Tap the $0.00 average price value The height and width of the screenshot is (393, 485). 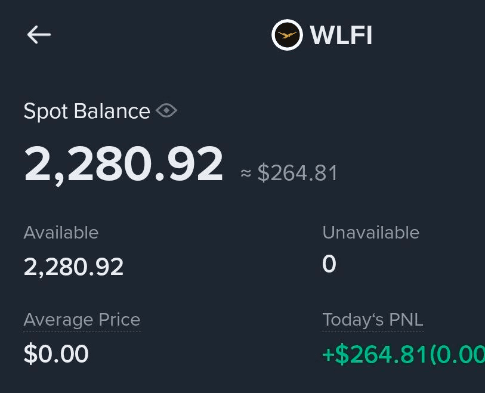[56, 354]
